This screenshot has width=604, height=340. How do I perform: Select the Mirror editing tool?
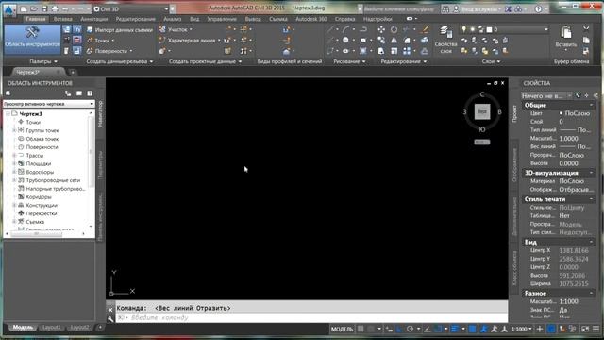[394, 40]
